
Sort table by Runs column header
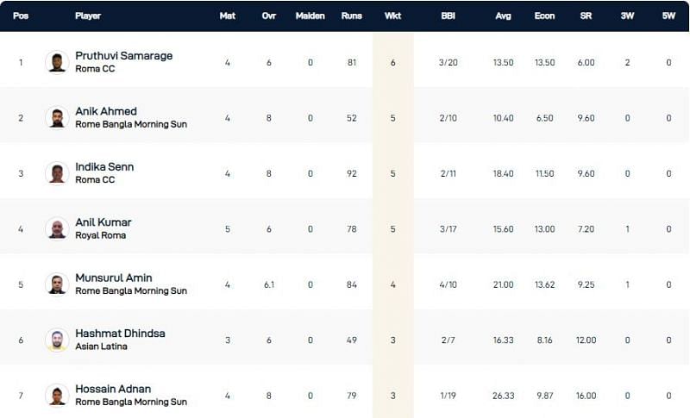[352, 16]
